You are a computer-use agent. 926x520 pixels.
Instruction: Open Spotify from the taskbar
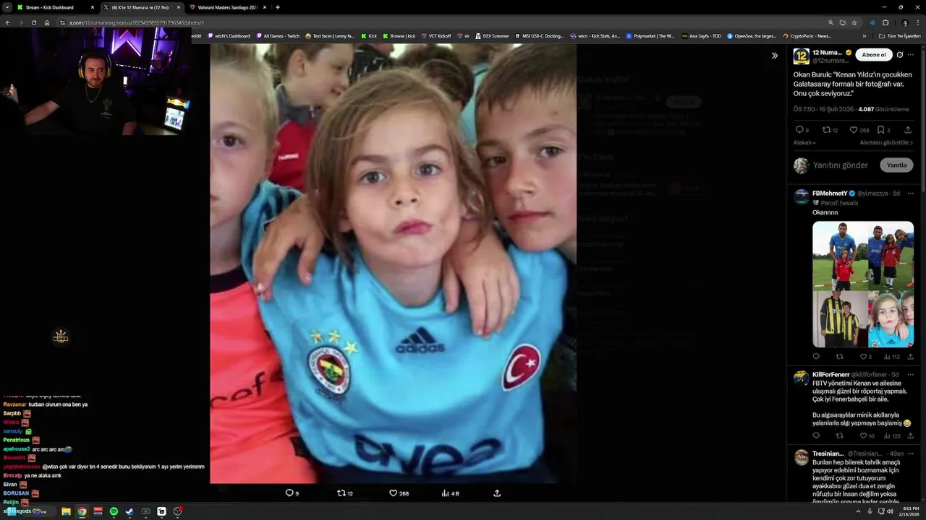click(x=114, y=511)
